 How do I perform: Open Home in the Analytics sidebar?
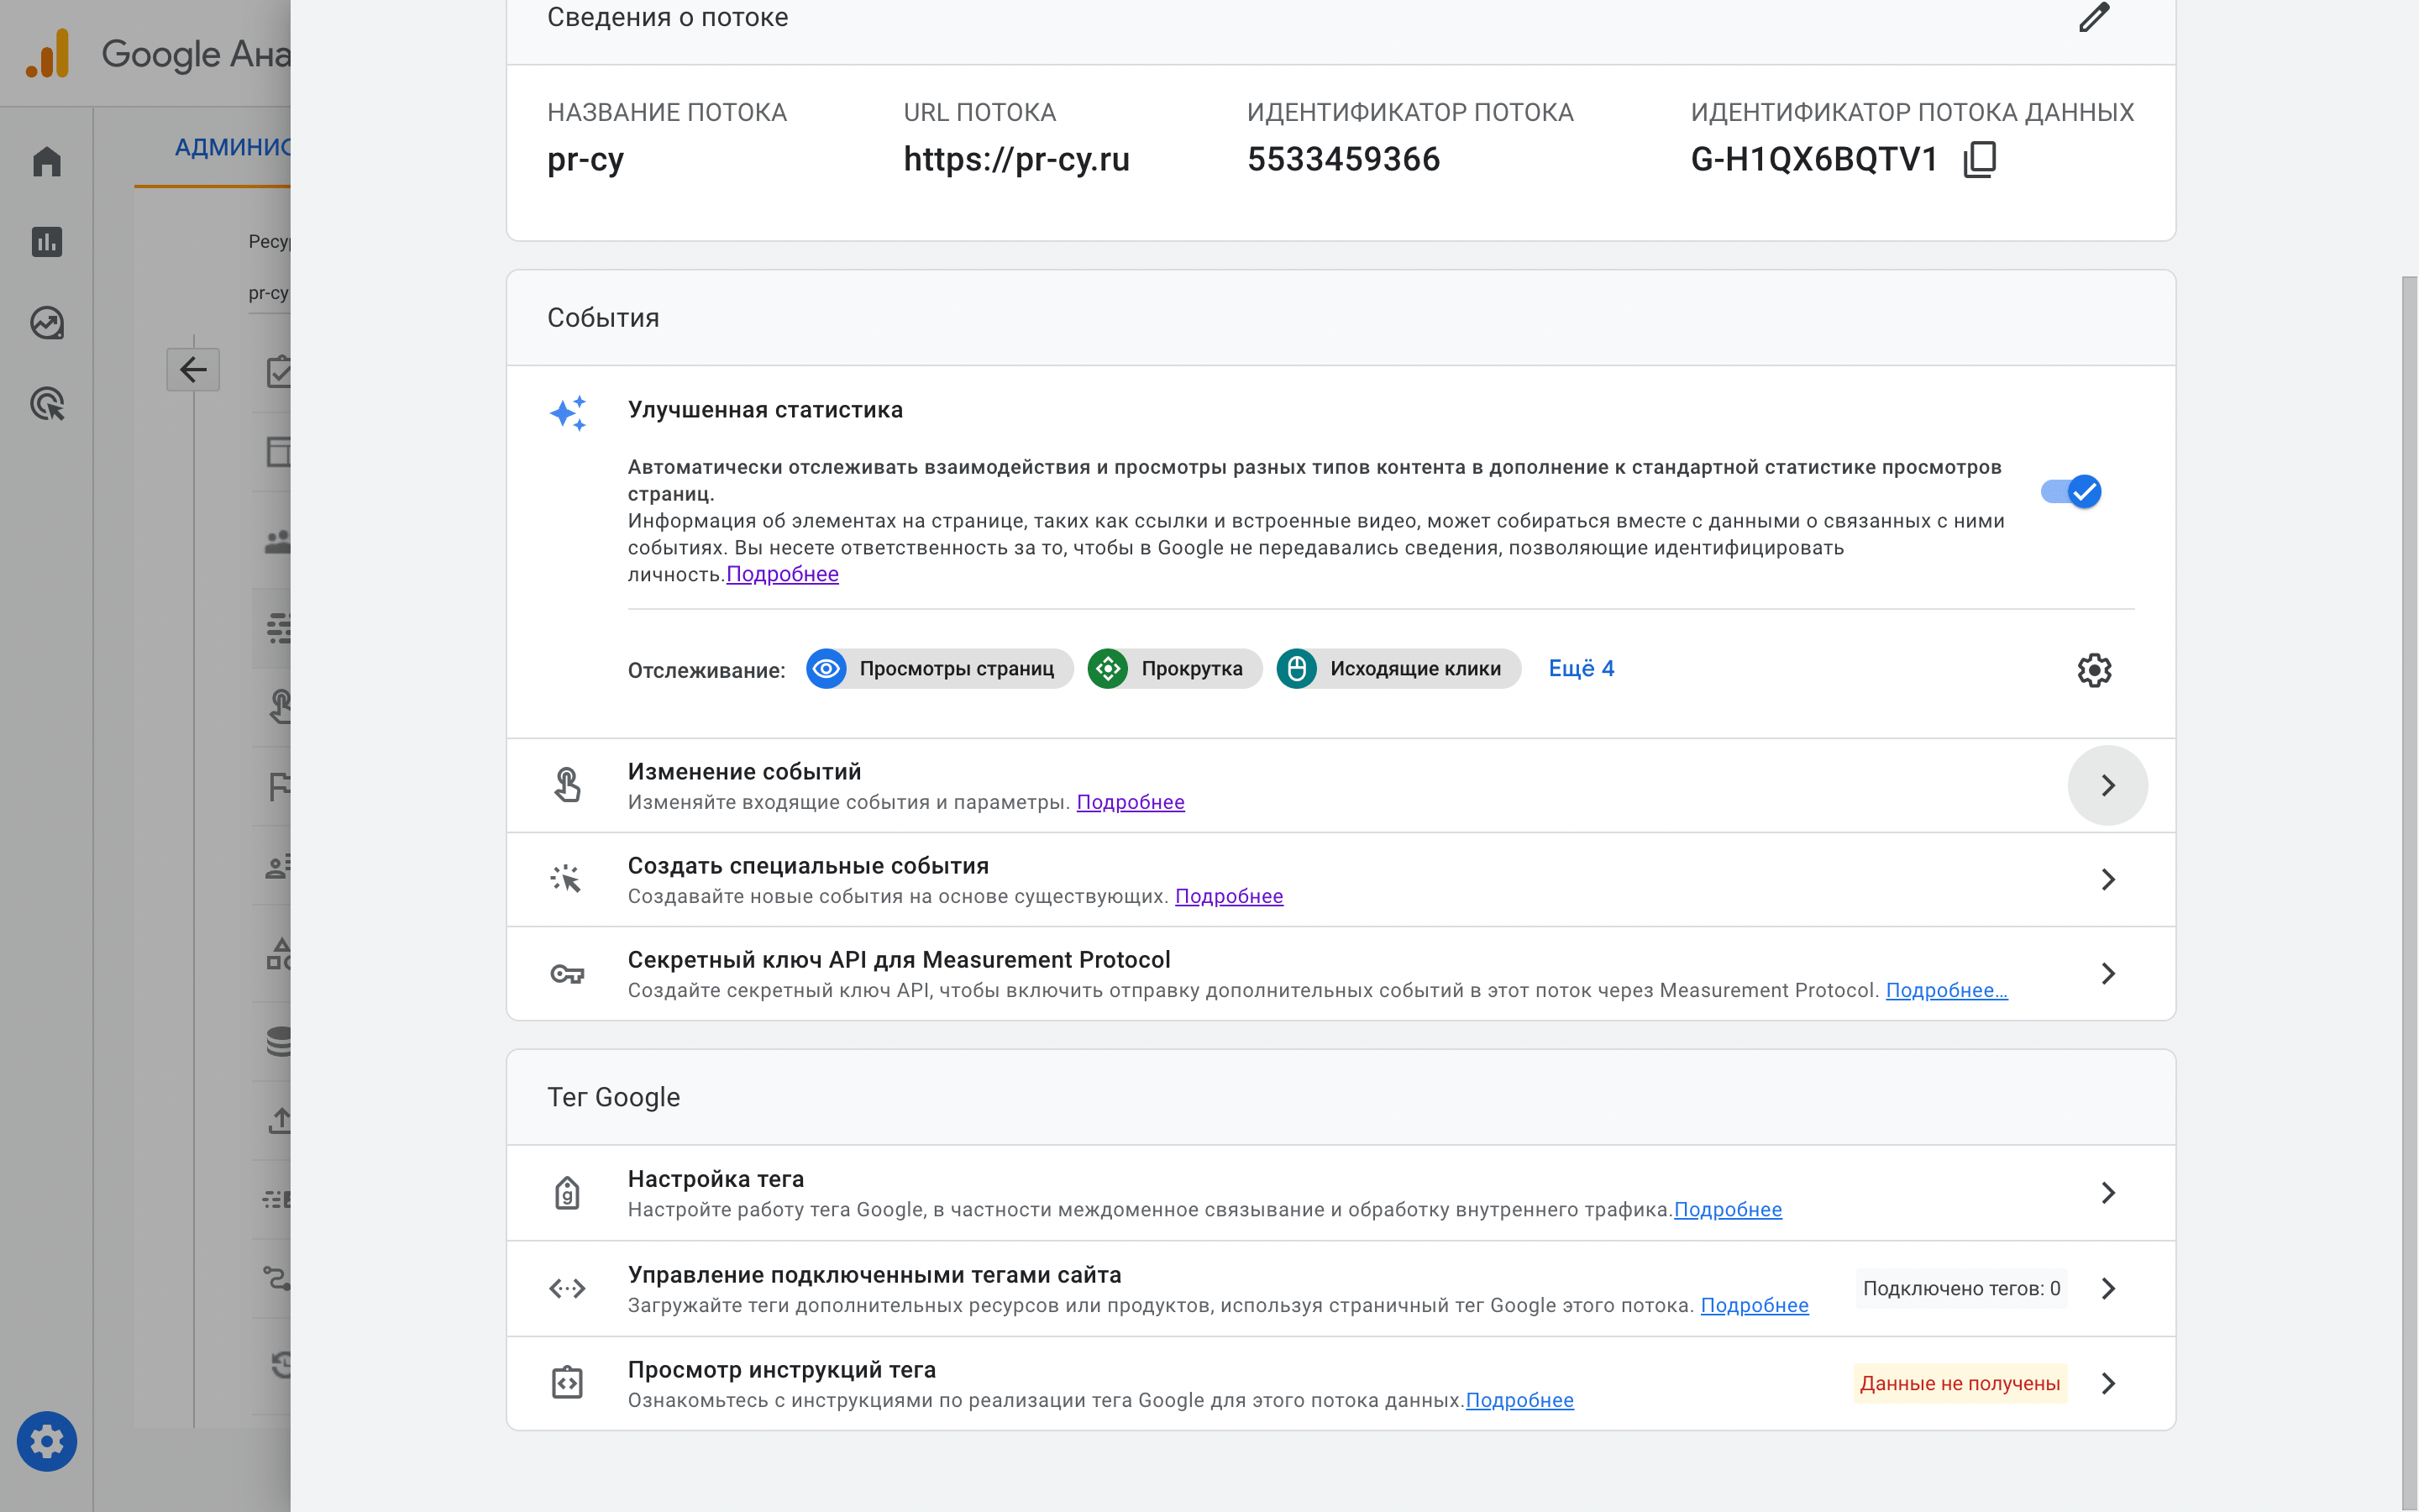[47, 161]
